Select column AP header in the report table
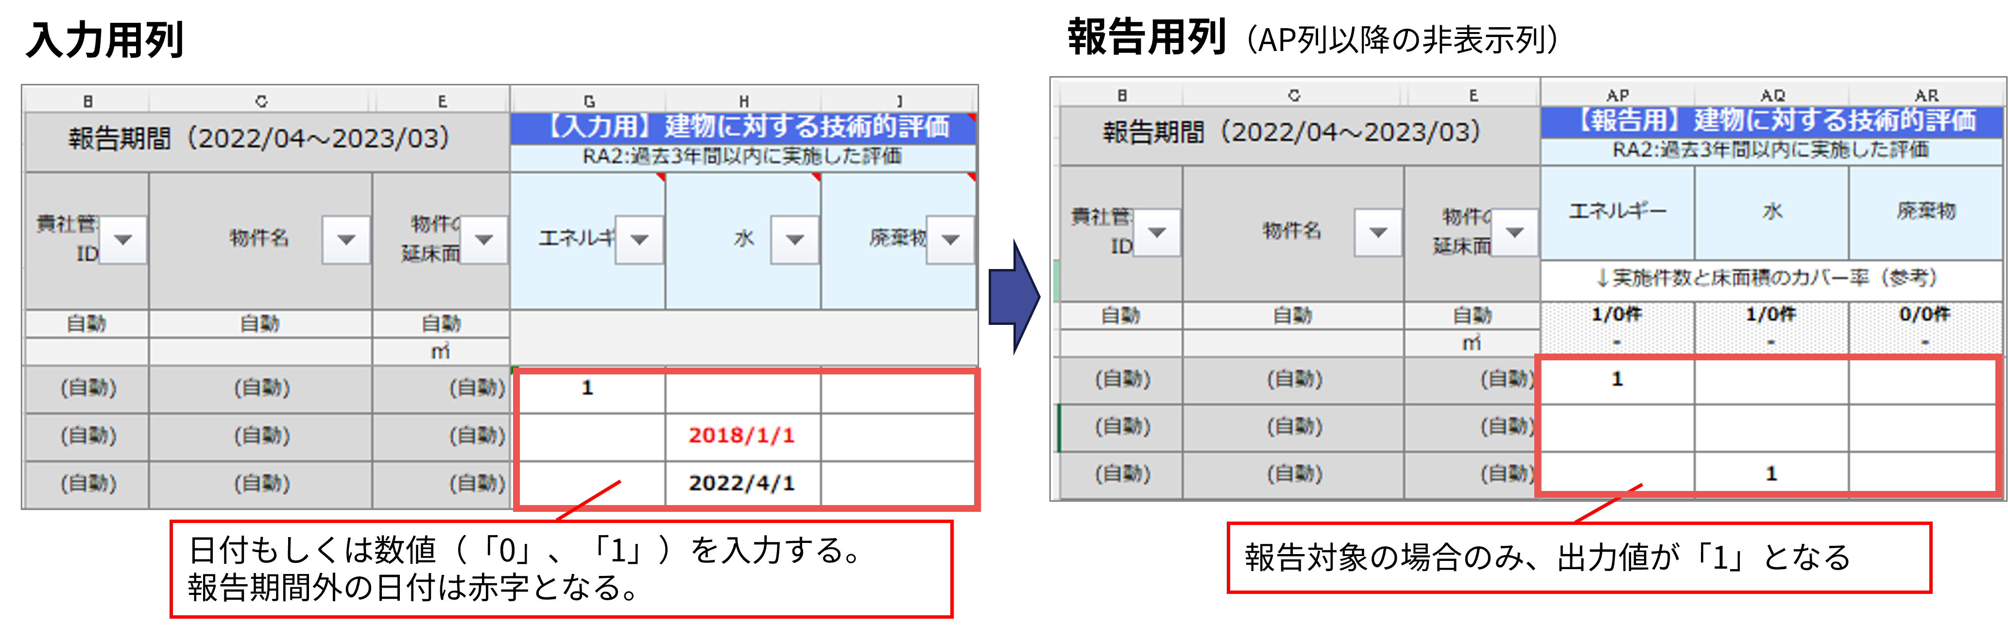The width and height of the screenshot is (2008, 625). point(1617,94)
